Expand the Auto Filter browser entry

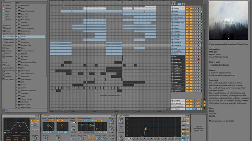[17, 14]
